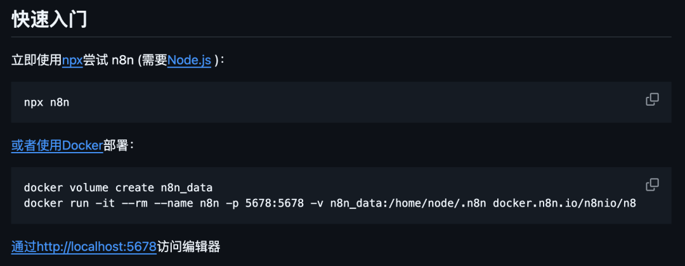
Task: Click the 'docker.n8n.io/n8nio/n8' image name
Action: pyautogui.click(x=564, y=203)
